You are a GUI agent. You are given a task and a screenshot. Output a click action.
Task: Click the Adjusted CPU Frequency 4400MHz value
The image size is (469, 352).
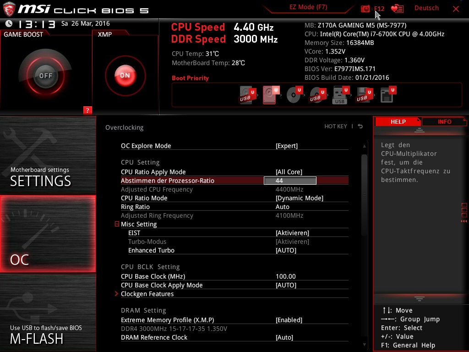click(x=289, y=189)
